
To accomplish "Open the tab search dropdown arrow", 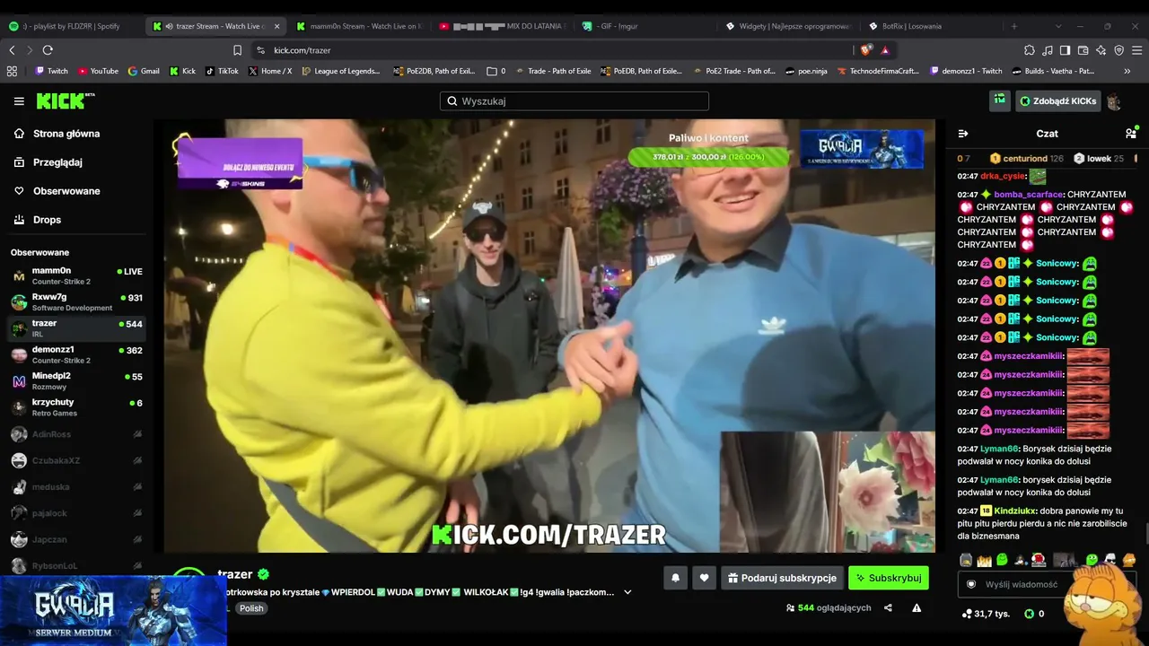I will coord(1058,26).
